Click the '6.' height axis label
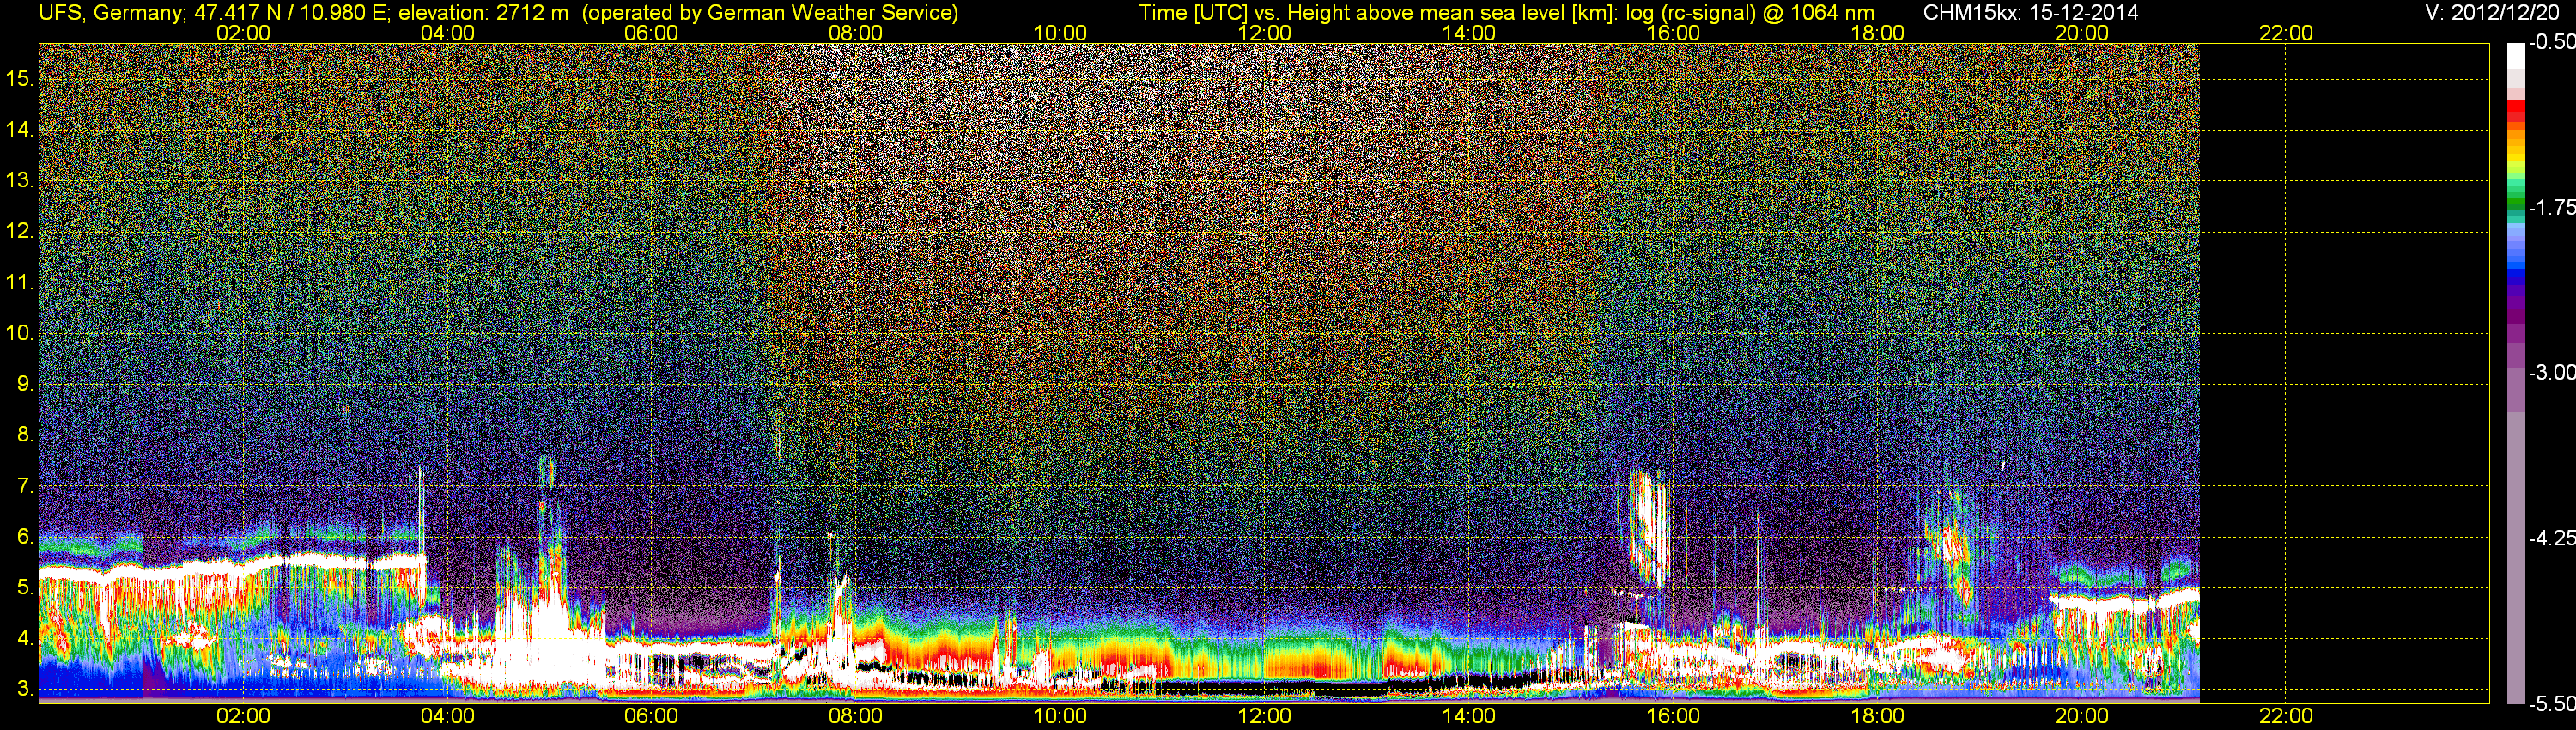The image size is (2576, 730). 25,537
